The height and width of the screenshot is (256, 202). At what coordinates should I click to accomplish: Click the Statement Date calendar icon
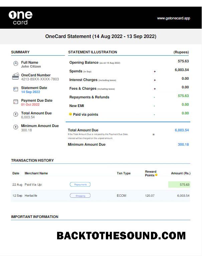click(16, 89)
